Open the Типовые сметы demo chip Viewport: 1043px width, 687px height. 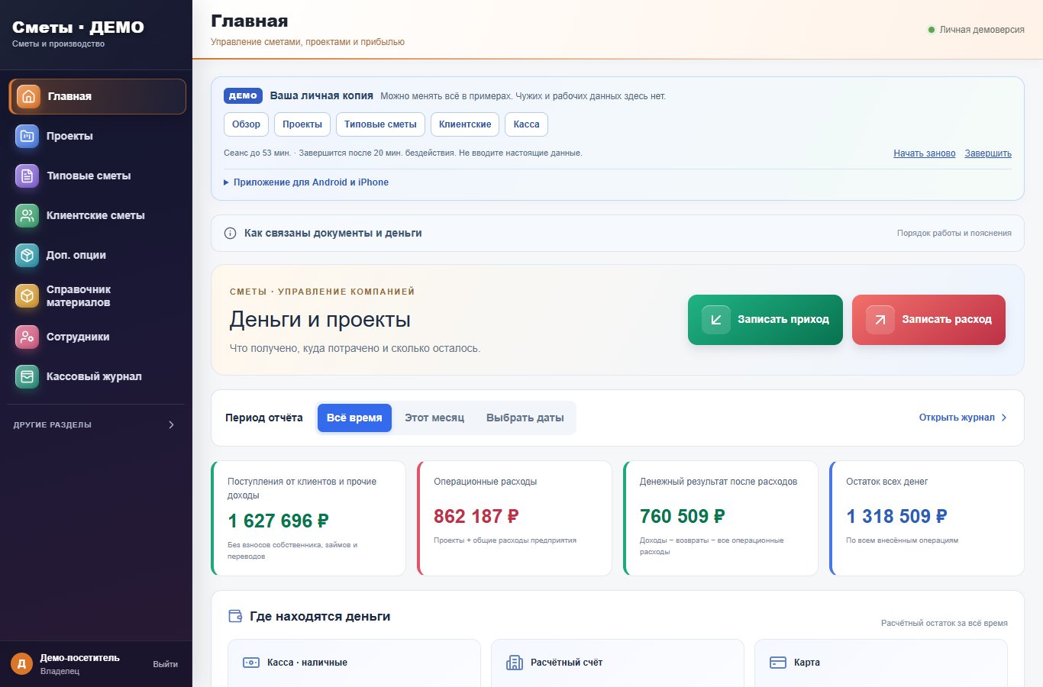(x=380, y=124)
